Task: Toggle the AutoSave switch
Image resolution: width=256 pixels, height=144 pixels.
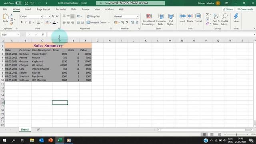Action: coord(18,3)
